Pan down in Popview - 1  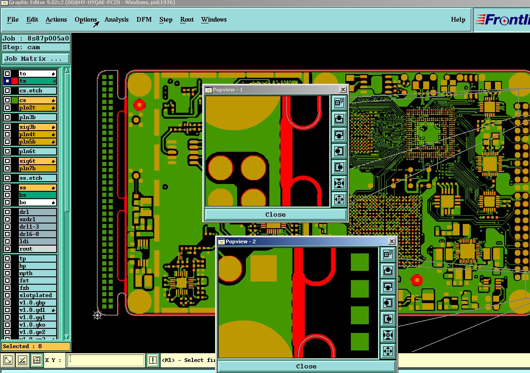pos(339,135)
